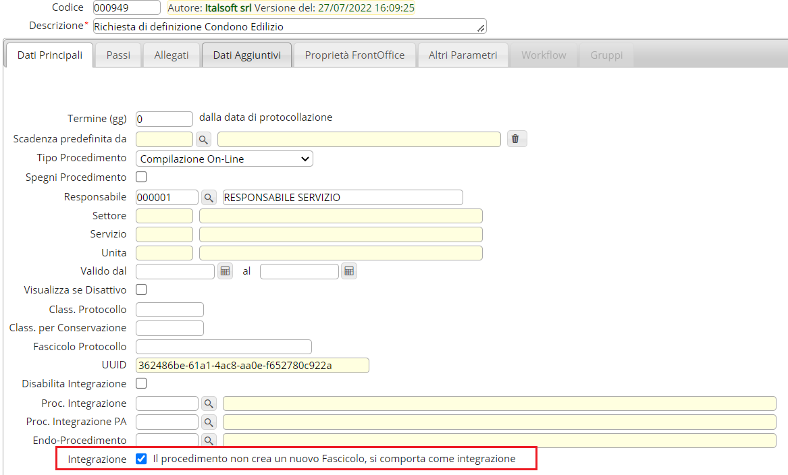Open the Allegati tab
The height and width of the screenshot is (475, 788).
pyautogui.click(x=172, y=55)
